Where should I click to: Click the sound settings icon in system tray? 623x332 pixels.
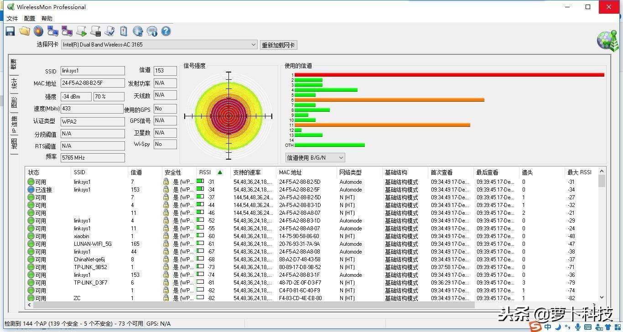[578, 327]
